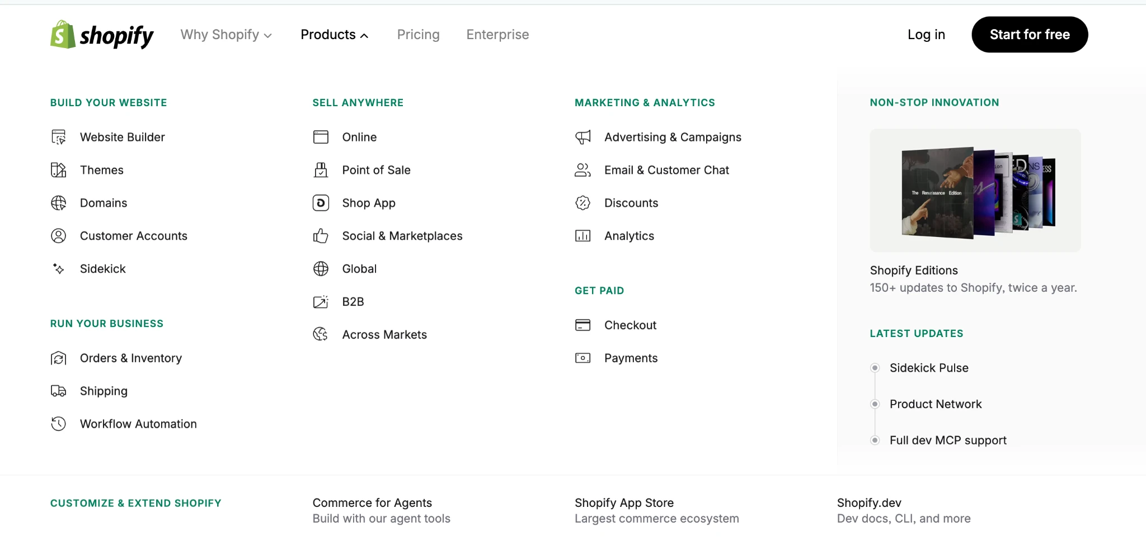
Task: Click the Start for free button
Action: pos(1029,34)
